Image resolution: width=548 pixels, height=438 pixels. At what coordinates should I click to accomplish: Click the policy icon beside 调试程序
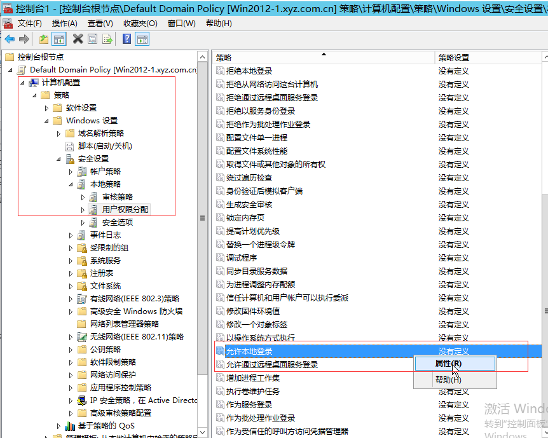(x=220, y=258)
